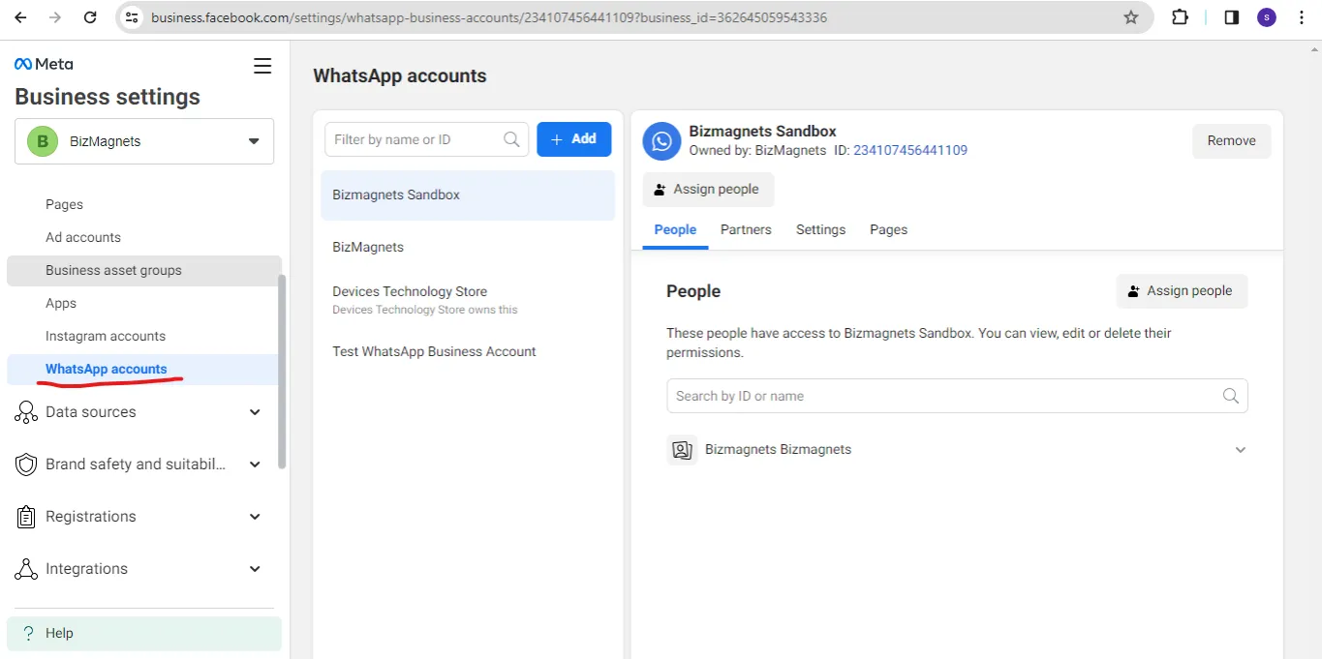Click the WhatsApp logo for Bizmagnets Sandbox

pos(661,141)
